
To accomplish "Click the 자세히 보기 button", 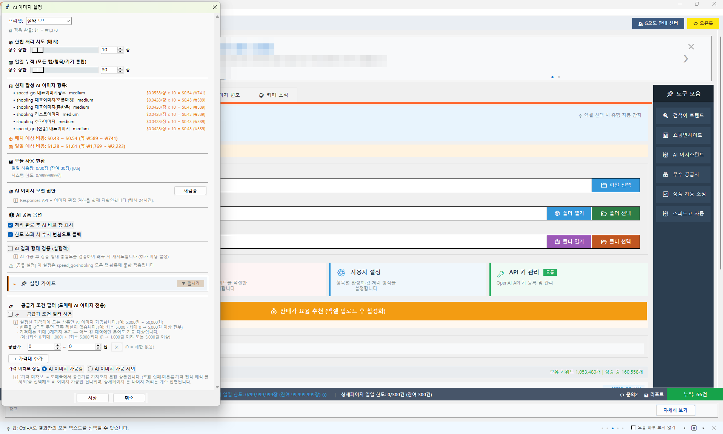I will click(x=675, y=410).
